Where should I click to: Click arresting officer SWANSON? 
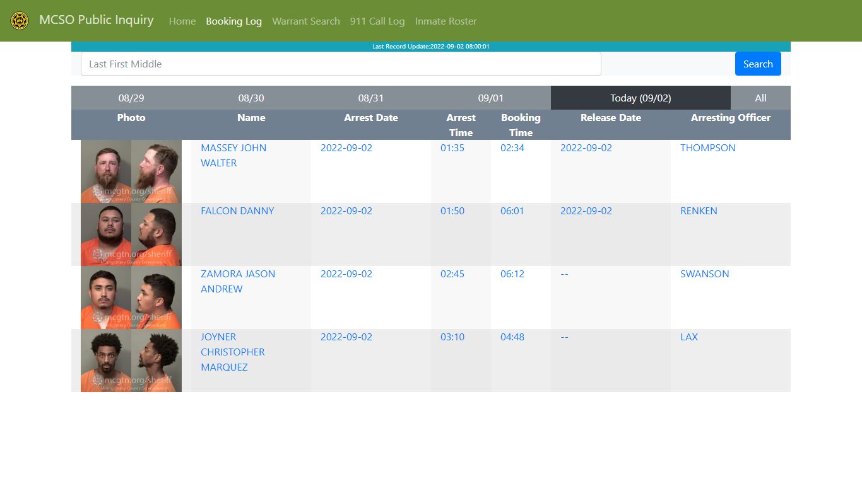pyautogui.click(x=705, y=274)
